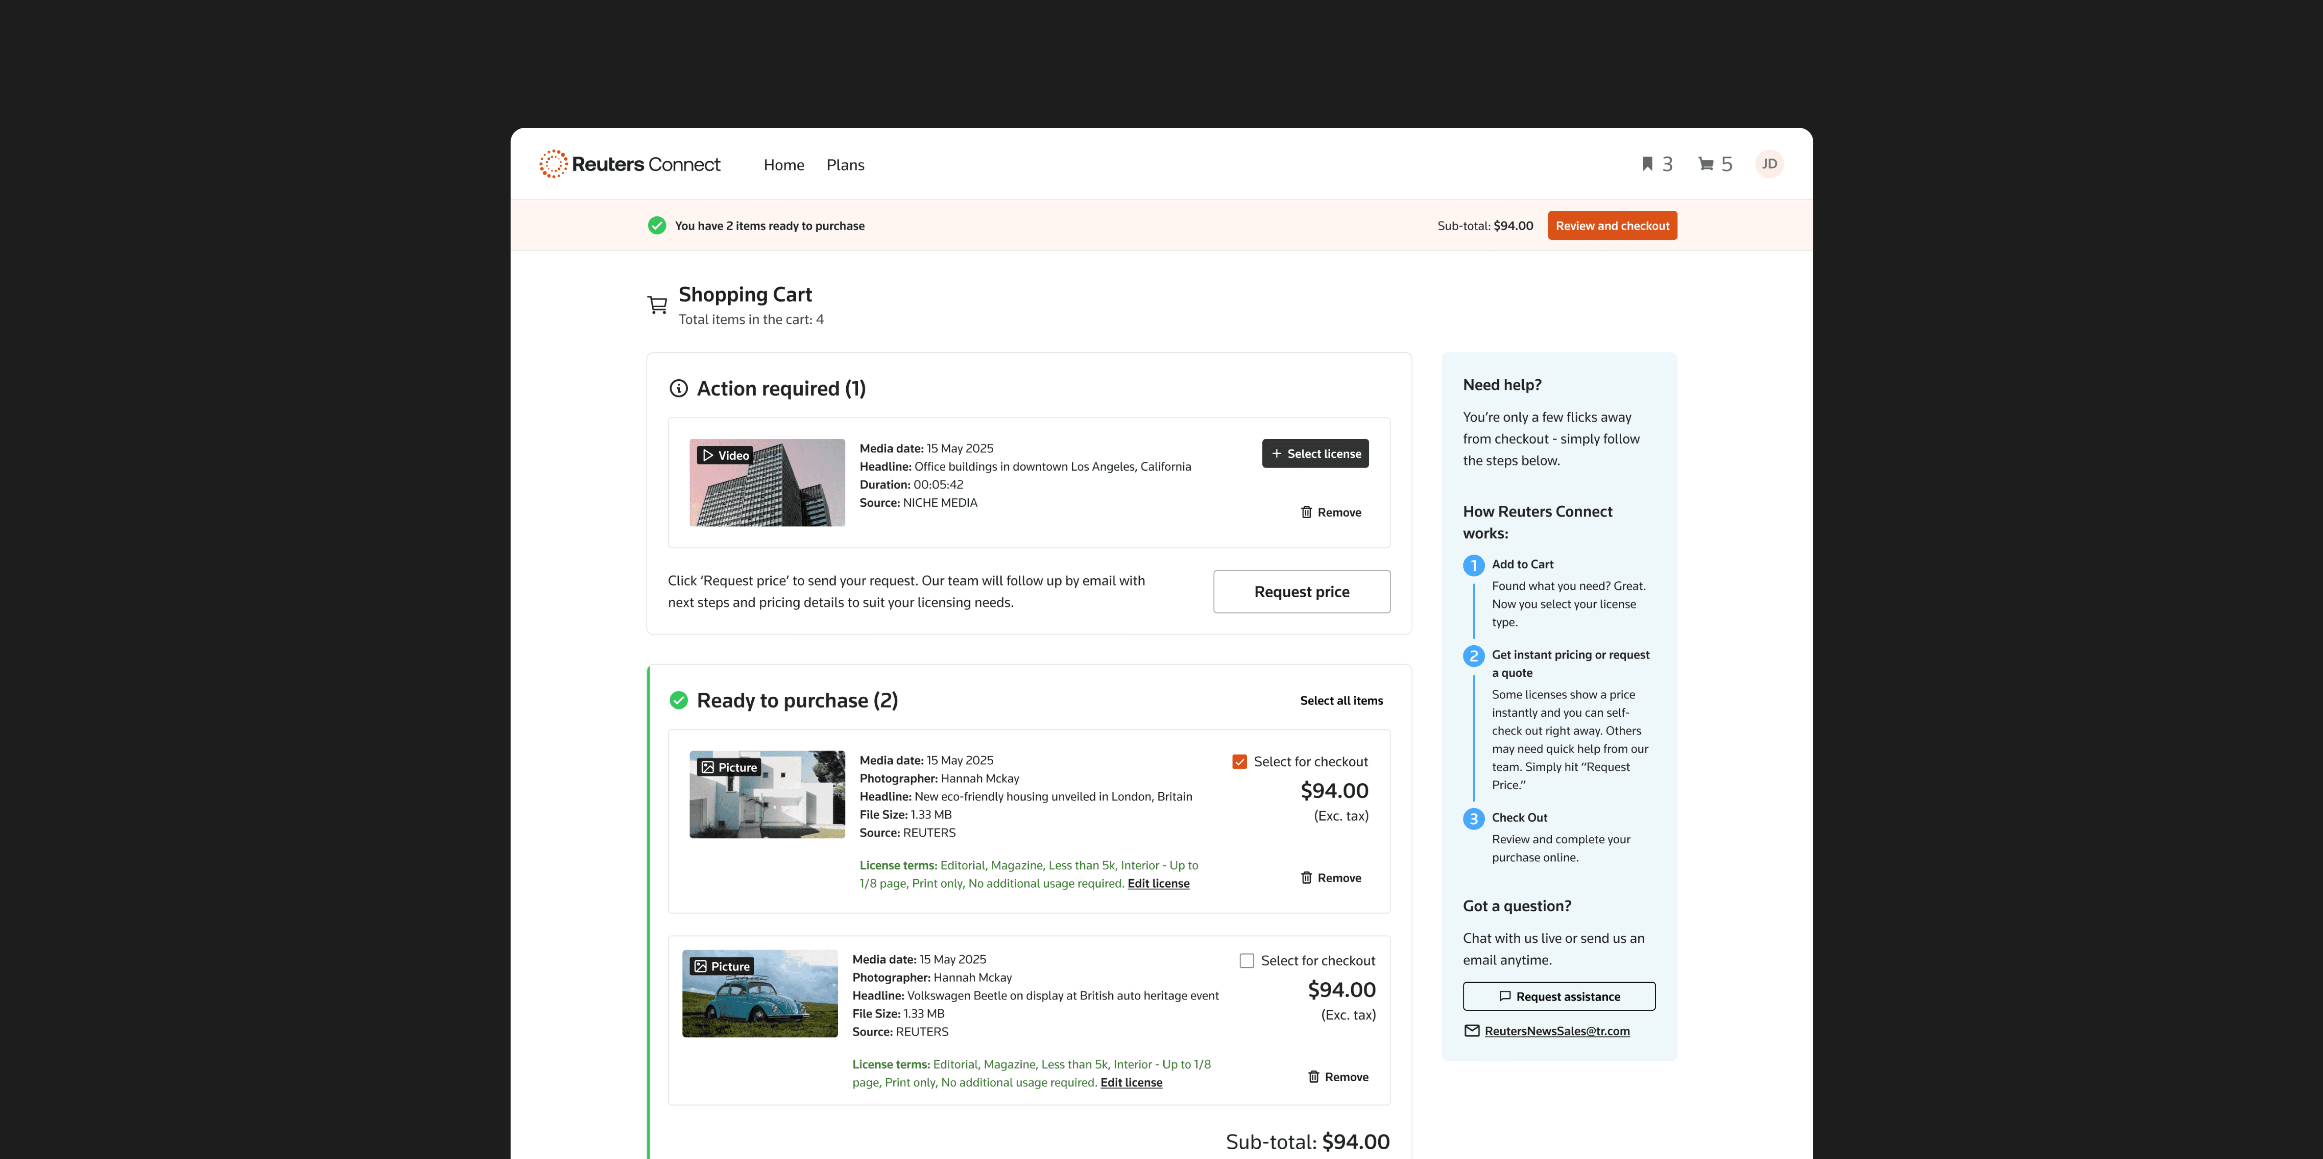Click the $94.00 price on London housing item

click(1334, 791)
